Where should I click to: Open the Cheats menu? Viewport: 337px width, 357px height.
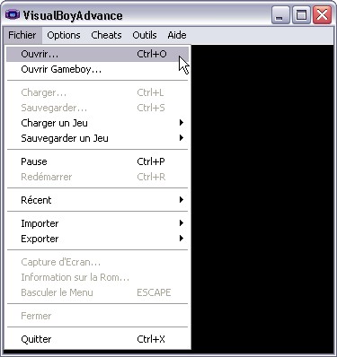coord(106,35)
